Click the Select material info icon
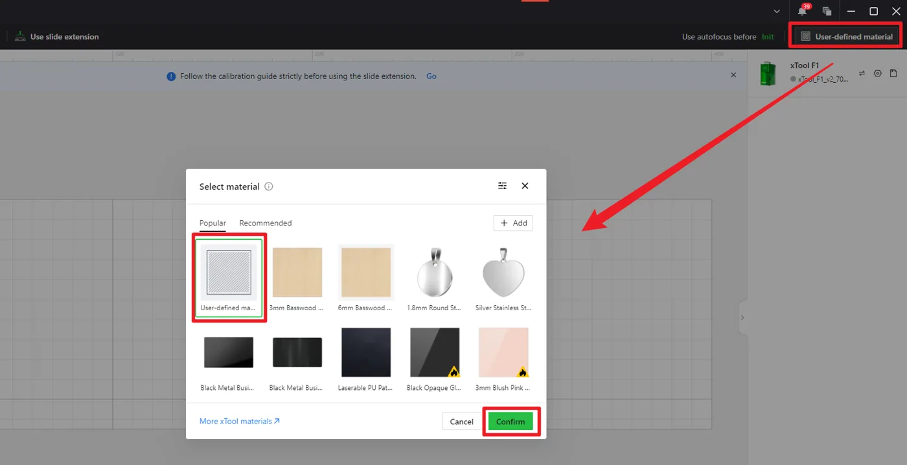 coord(269,187)
